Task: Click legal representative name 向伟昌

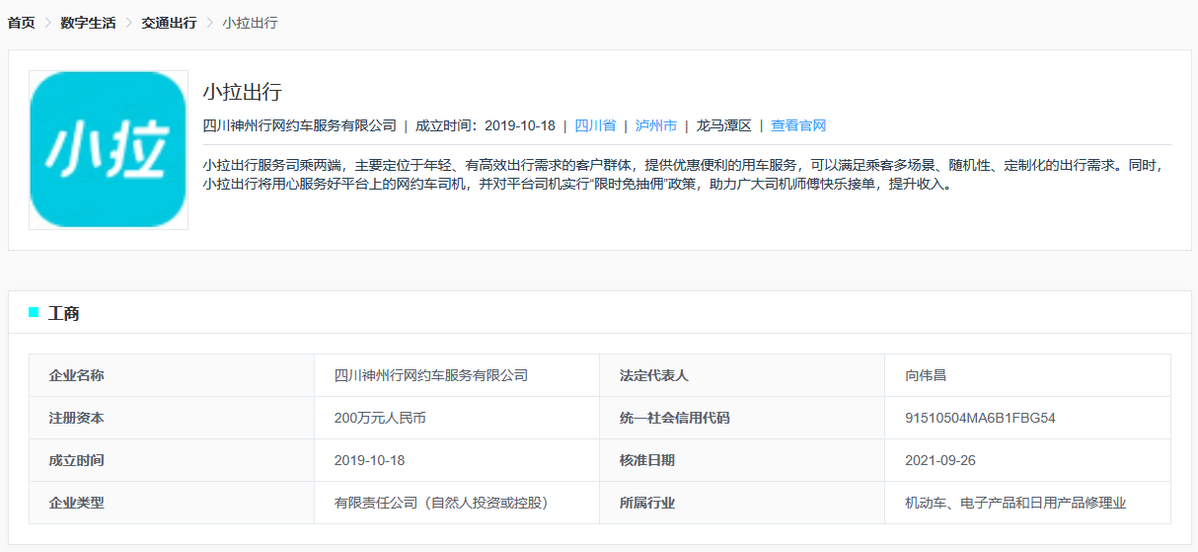Action: 926,375
